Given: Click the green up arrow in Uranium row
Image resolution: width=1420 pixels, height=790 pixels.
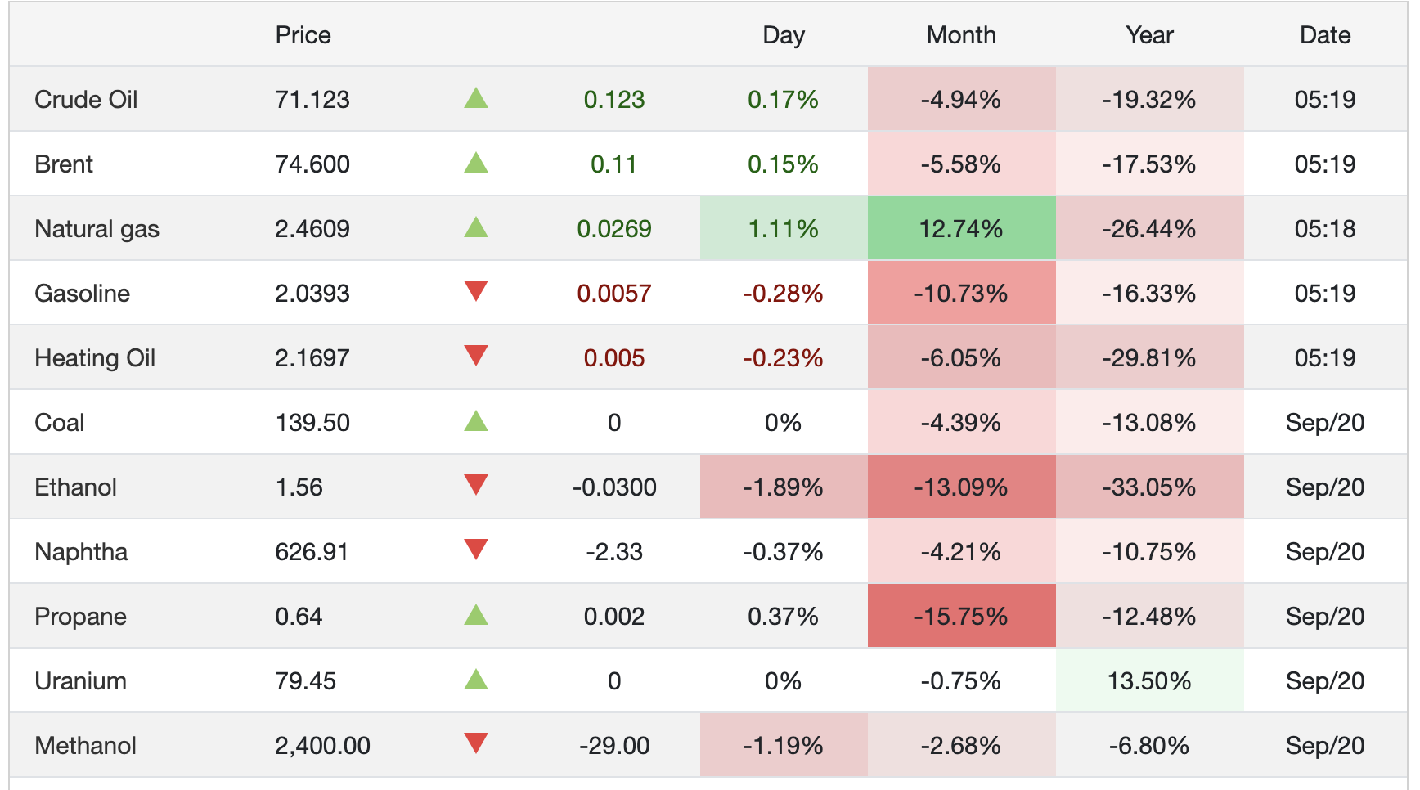Looking at the screenshot, I should point(476,680).
